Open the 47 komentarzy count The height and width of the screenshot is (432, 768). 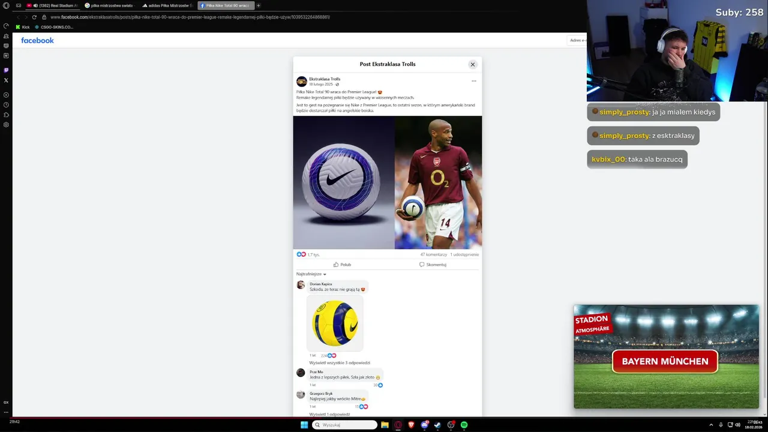(x=433, y=254)
